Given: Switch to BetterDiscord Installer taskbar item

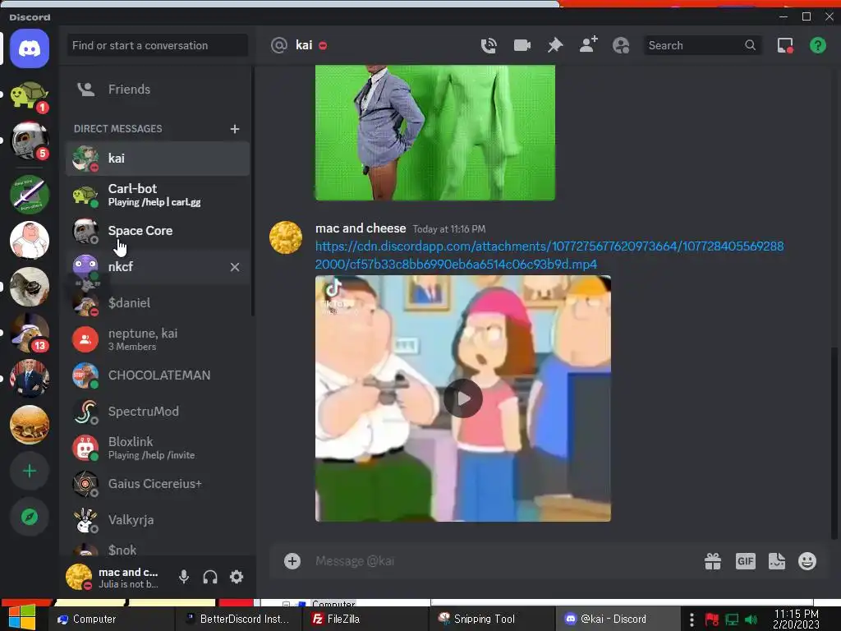Looking at the screenshot, I should (237, 619).
